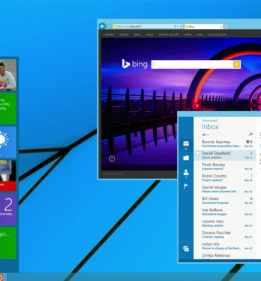
Task: Open the OUTLOOK.COM link in Bing bar
Action: pos(217,34)
